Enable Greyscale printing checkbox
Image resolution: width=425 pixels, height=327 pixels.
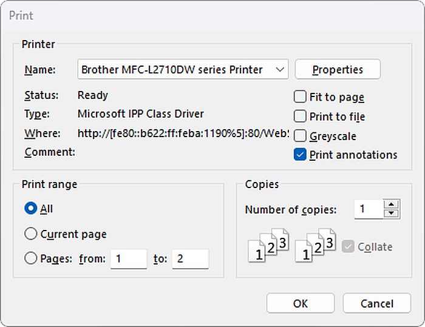(x=300, y=136)
